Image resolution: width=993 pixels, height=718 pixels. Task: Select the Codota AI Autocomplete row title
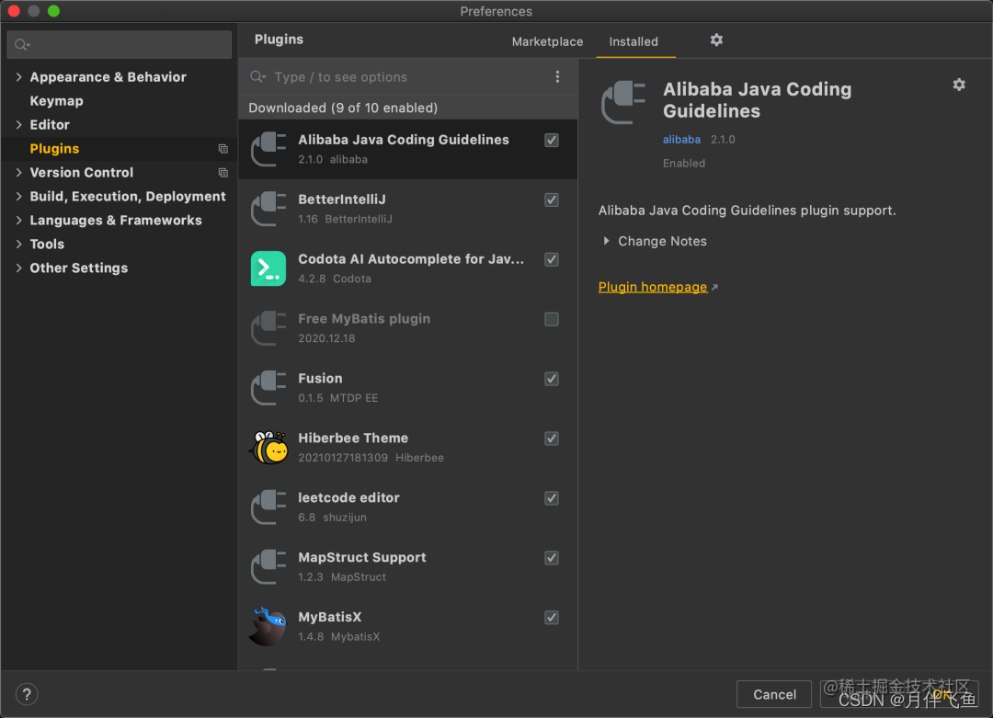pos(411,259)
